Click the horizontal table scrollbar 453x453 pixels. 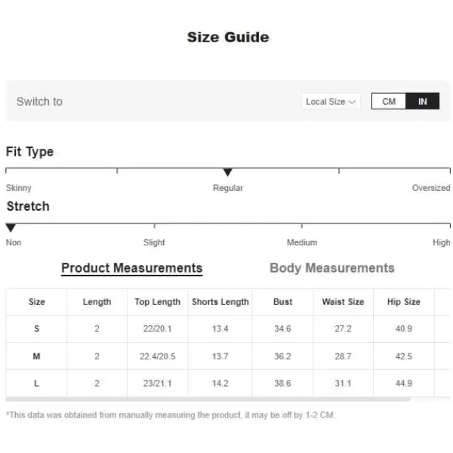(208, 399)
